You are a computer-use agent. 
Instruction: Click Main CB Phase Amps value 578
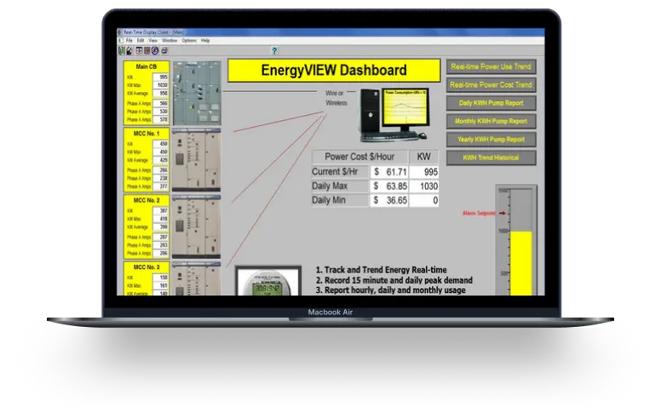point(161,120)
